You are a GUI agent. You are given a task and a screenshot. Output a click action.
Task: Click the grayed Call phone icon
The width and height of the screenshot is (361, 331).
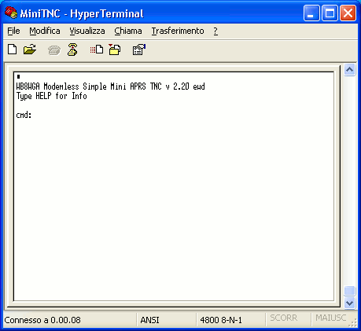pos(54,50)
